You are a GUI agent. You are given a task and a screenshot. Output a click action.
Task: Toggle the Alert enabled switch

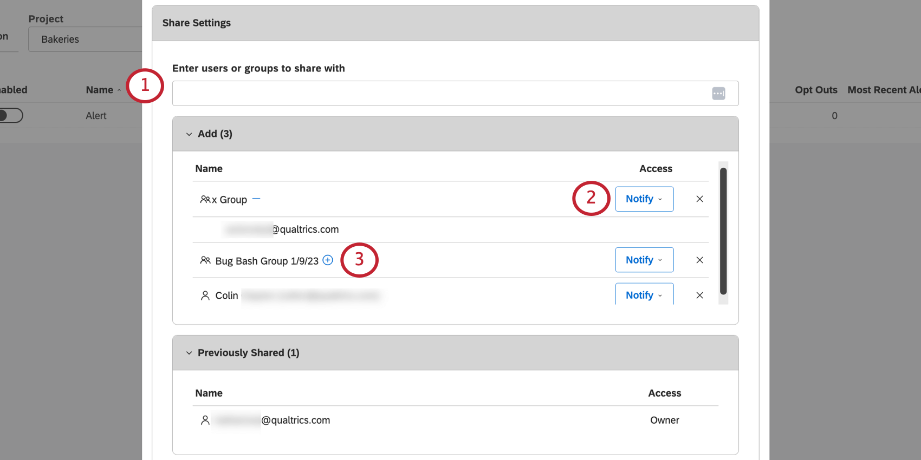pos(11,116)
